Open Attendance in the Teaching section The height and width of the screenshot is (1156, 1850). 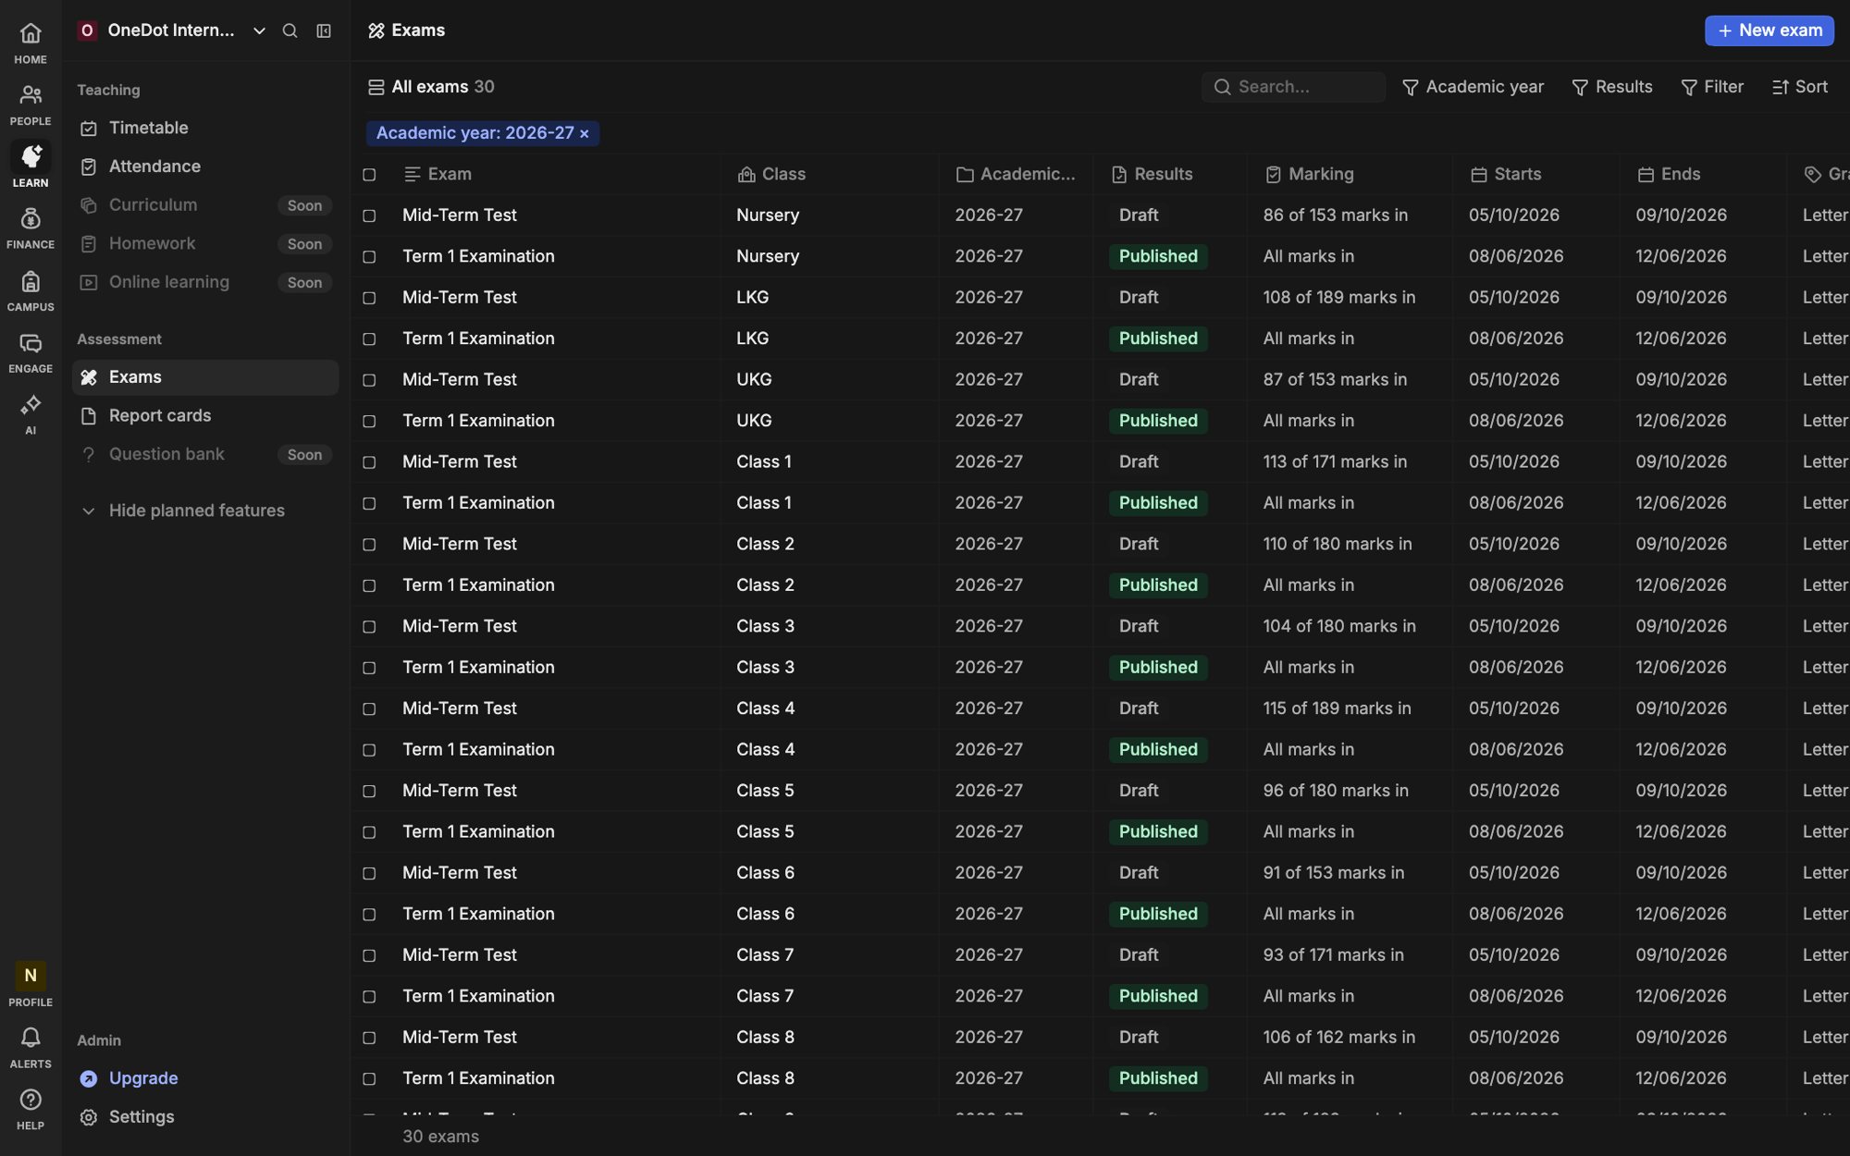(x=205, y=166)
